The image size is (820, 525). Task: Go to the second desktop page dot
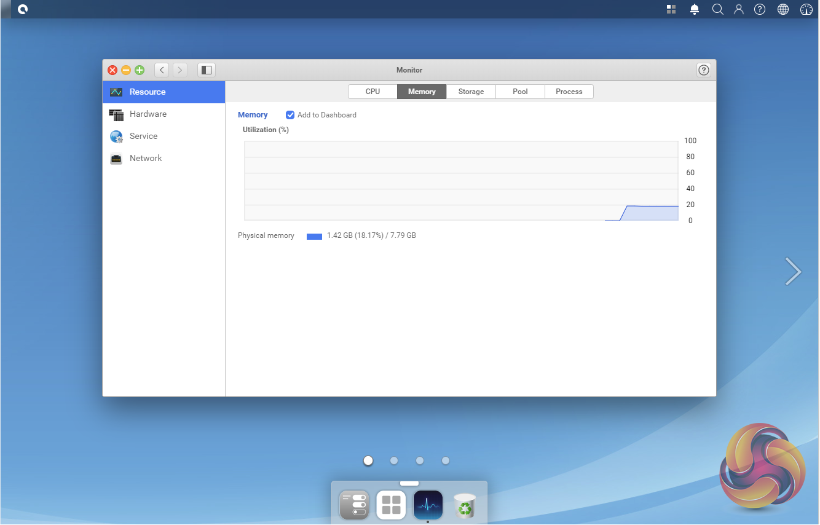pyautogui.click(x=394, y=460)
